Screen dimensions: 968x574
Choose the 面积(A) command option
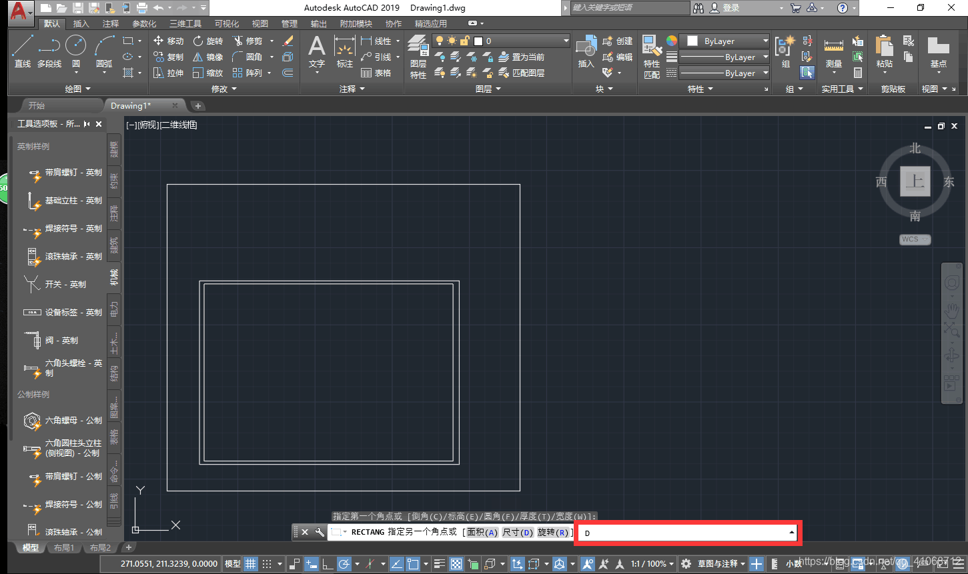(x=482, y=532)
